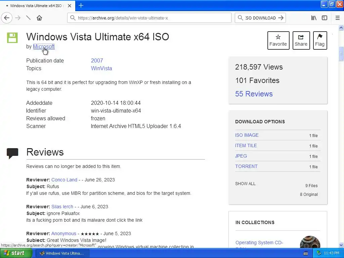Open the 55 Reviews link
This screenshot has width=344, height=258.
(x=254, y=94)
